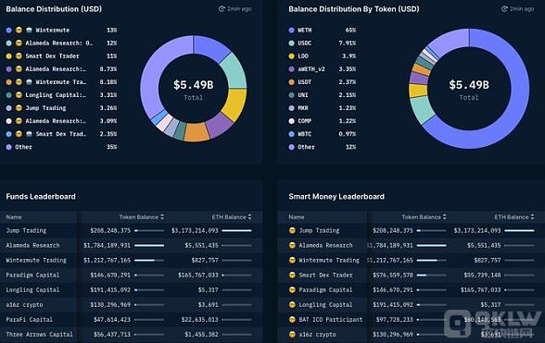Click the emoji icon beside Paradigm Capital in Smart Money Leaderboard
The height and width of the screenshot is (343, 545).
pos(292,290)
